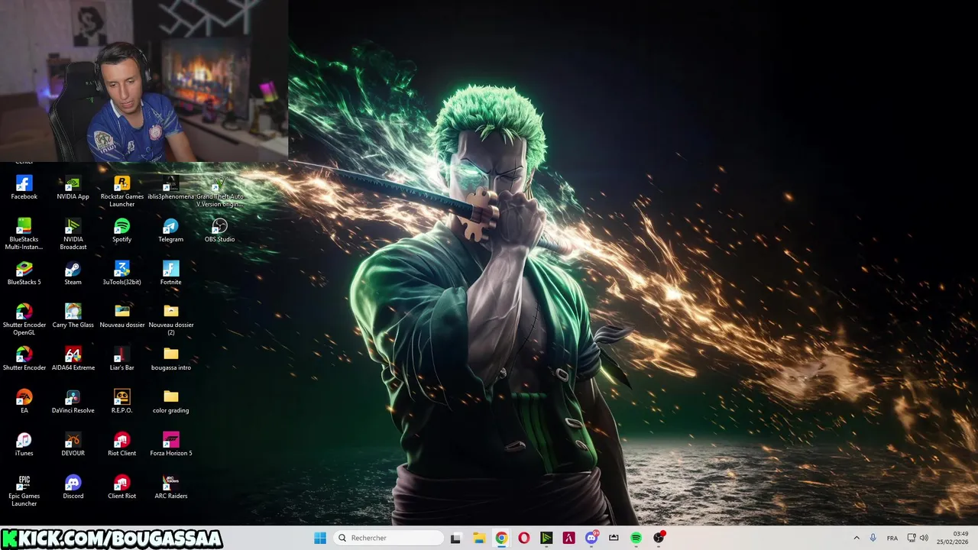
Task: Open File Explorer from the taskbar
Action: (479, 538)
